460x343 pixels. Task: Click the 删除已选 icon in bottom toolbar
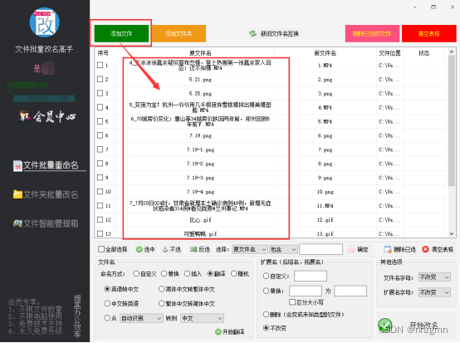[x=388, y=249]
